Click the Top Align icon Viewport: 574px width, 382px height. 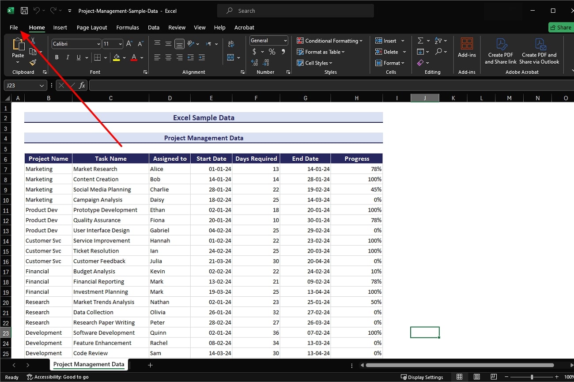[x=157, y=44]
